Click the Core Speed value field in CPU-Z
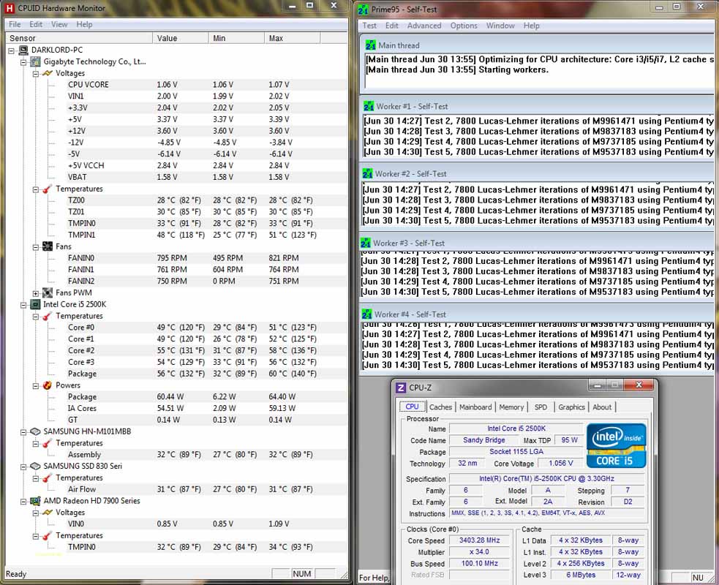The height and width of the screenshot is (585, 719). 479,540
